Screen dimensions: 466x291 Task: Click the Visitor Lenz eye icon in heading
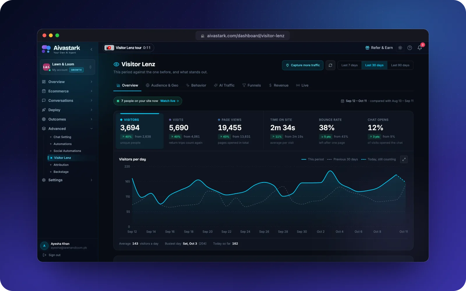pyautogui.click(x=116, y=64)
